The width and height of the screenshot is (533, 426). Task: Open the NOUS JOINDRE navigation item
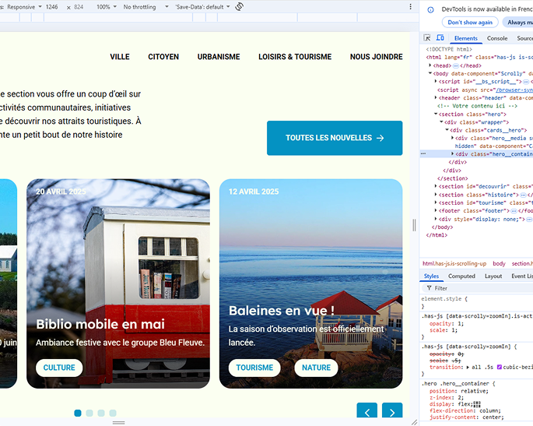[377, 57]
